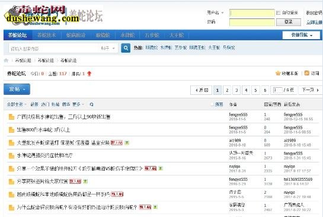Click 乌梢蛇 hot search link
Screen dimensions: 323x217
229,47
